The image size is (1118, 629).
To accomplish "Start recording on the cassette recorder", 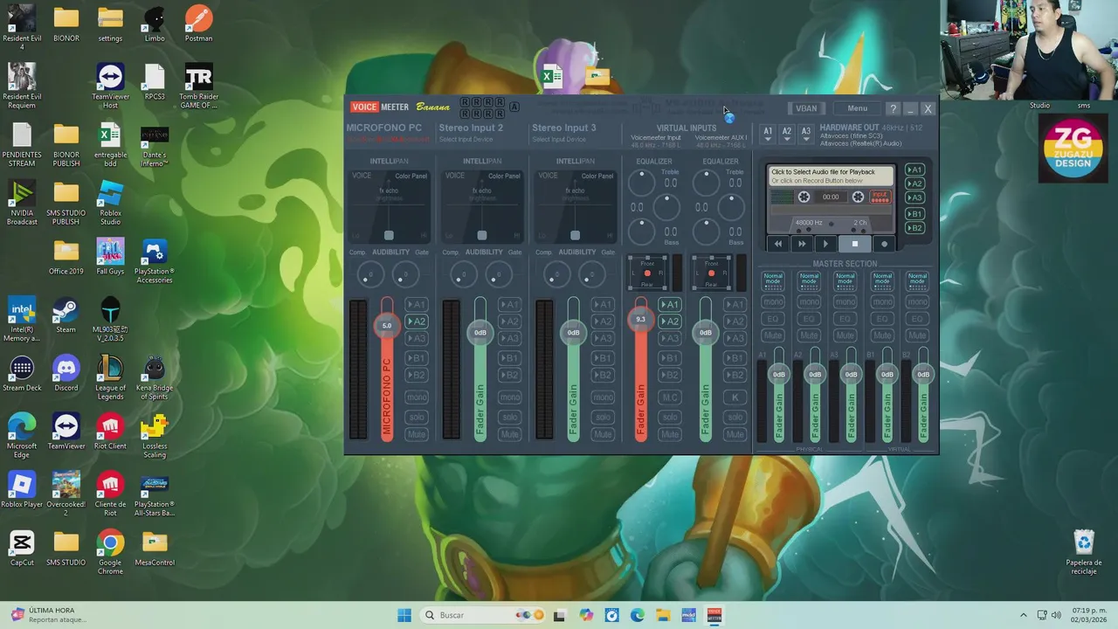I will 884,244.
